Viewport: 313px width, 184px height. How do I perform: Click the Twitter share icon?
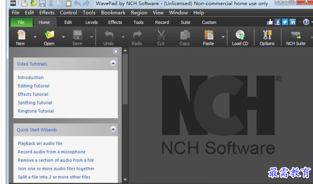pos(285,22)
